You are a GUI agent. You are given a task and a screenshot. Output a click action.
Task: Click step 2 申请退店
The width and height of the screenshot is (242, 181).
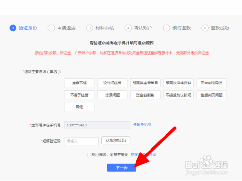(62, 28)
